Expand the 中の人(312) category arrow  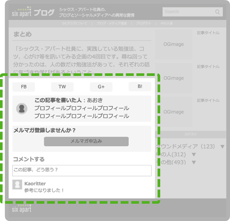pyautogui.click(x=194, y=155)
